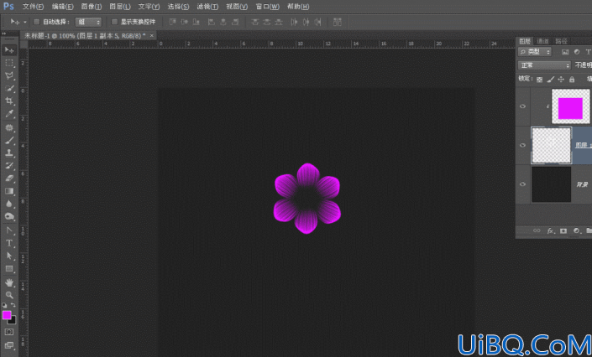Image resolution: width=592 pixels, height=357 pixels.
Task: Align right edges in options bar
Action: pos(235,22)
